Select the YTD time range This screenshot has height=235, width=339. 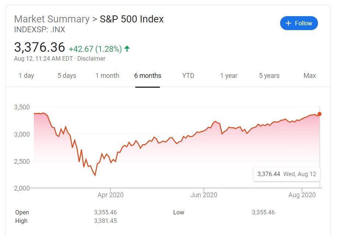coord(188,76)
